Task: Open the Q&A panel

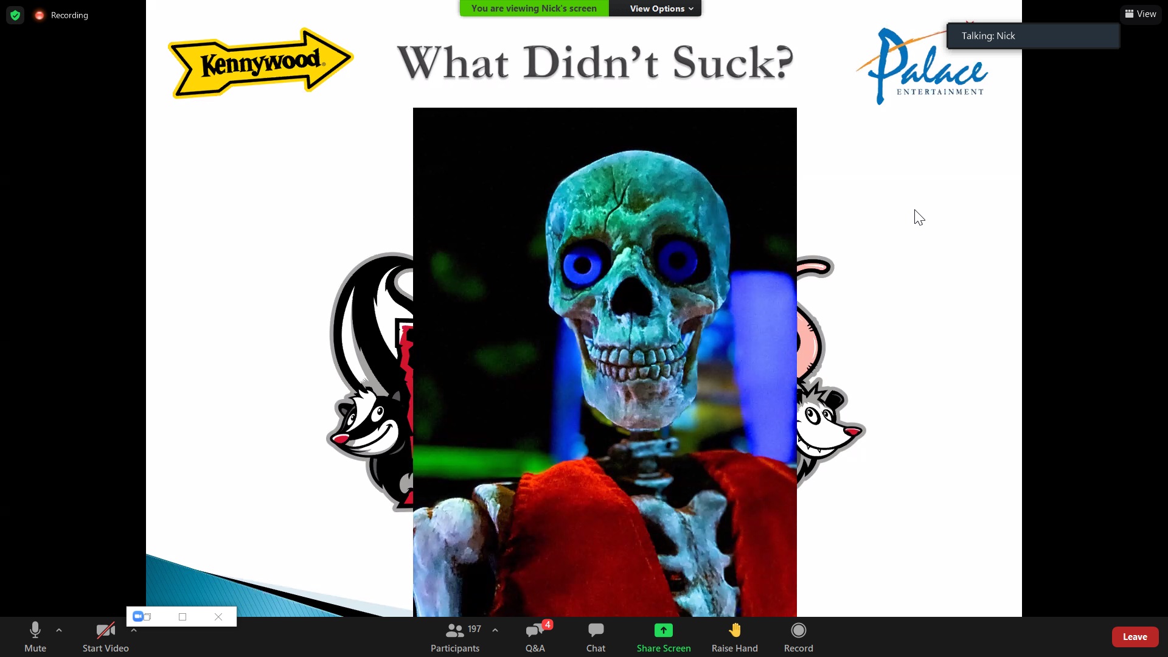Action: (535, 636)
